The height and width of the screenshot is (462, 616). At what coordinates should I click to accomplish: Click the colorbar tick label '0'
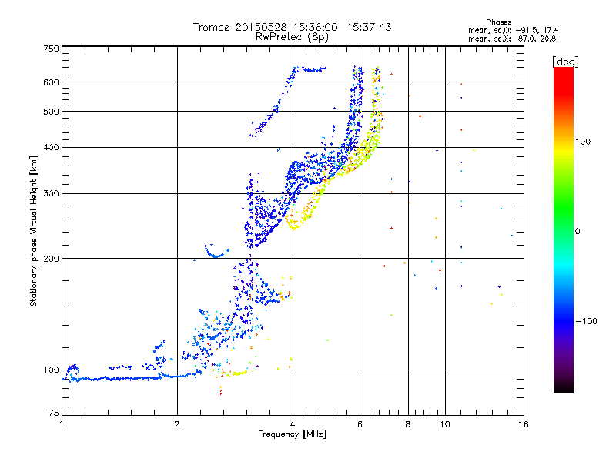pyautogui.click(x=577, y=232)
